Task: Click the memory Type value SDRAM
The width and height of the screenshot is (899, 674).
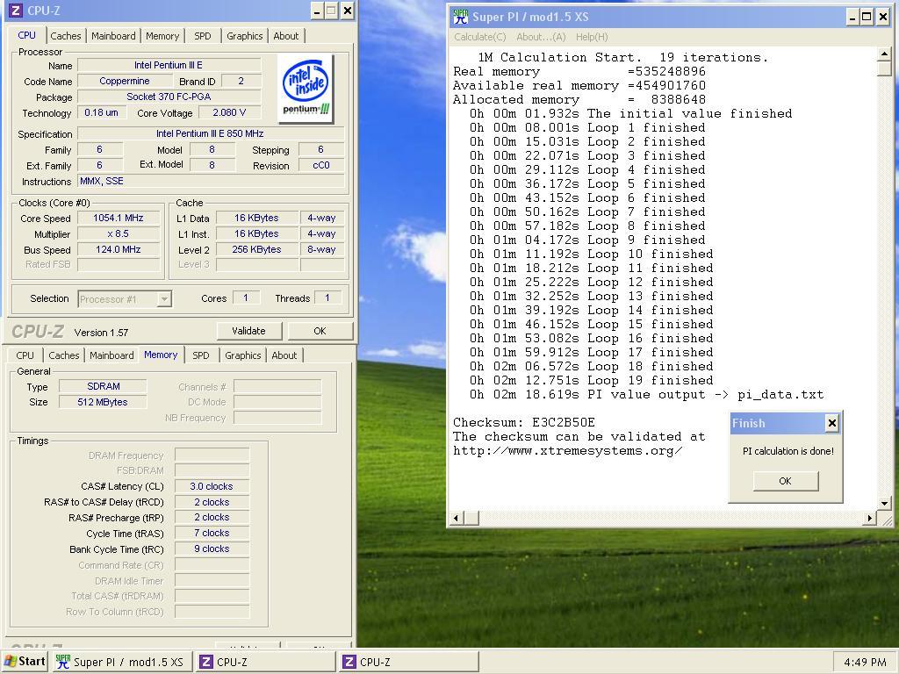Action: [x=104, y=386]
